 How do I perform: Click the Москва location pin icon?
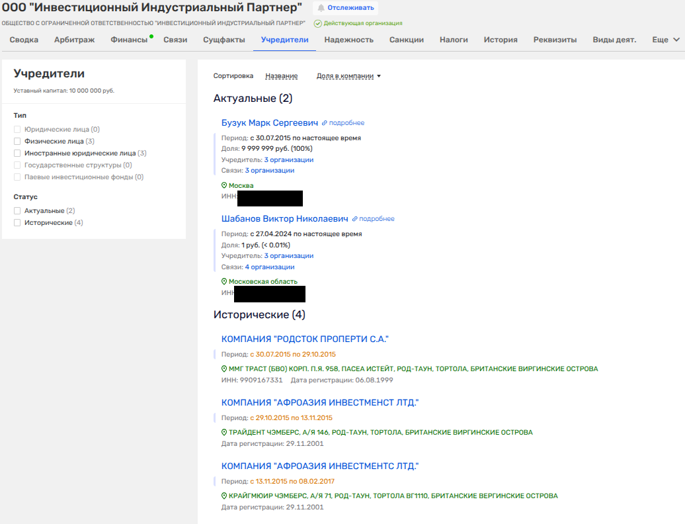click(x=224, y=186)
